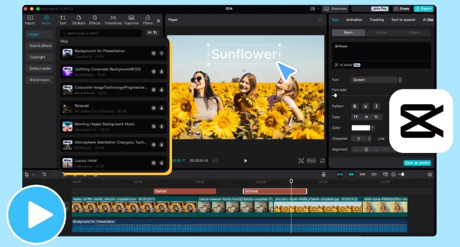
Task: Toggle bold text pattern
Action: [355, 106]
